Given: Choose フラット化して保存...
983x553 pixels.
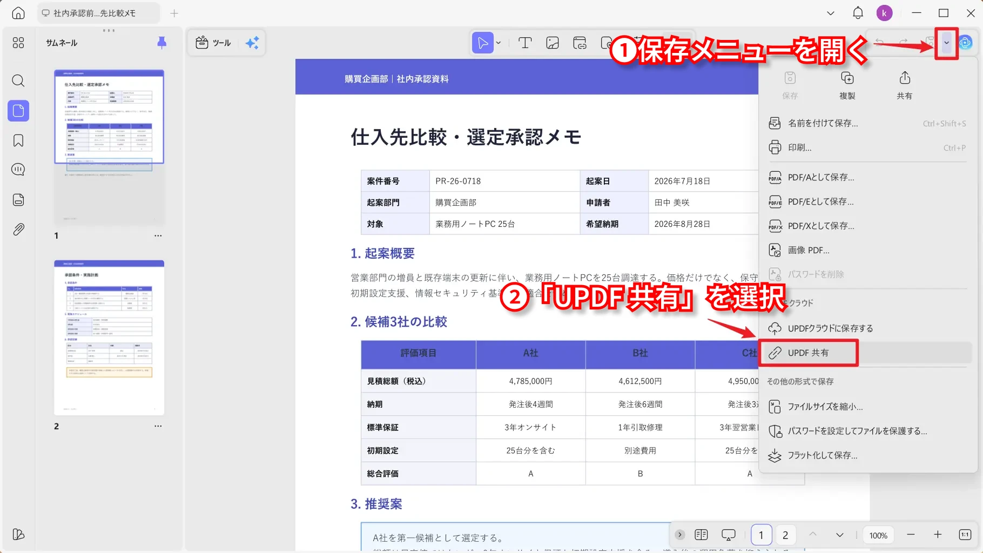Looking at the screenshot, I should click(867, 455).
